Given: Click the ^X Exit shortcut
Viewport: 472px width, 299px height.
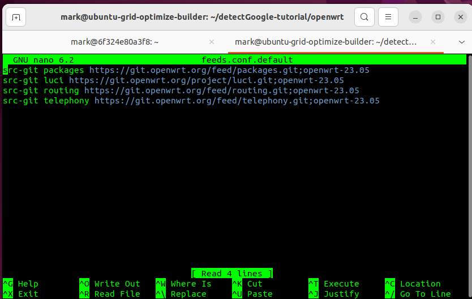Looking at the screenshot, I should (x=20, y=294).
